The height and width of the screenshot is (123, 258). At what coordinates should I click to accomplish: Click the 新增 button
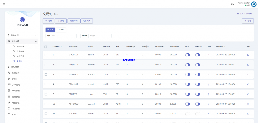(248, 21)
